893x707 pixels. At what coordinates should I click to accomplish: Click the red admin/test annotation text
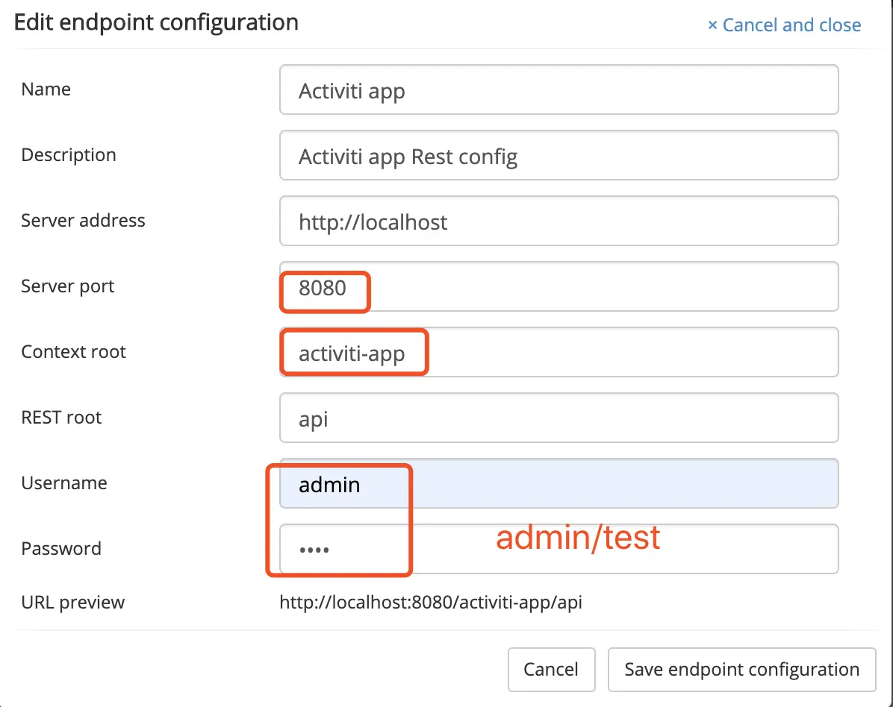pyautogui.click(x=579, y=538)
